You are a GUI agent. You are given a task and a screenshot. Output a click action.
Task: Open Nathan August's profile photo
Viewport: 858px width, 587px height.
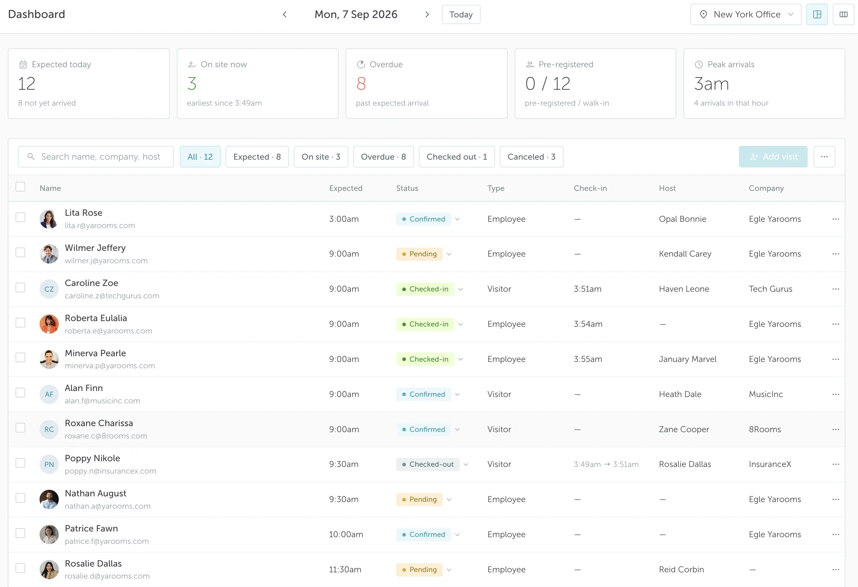(49, 499)
